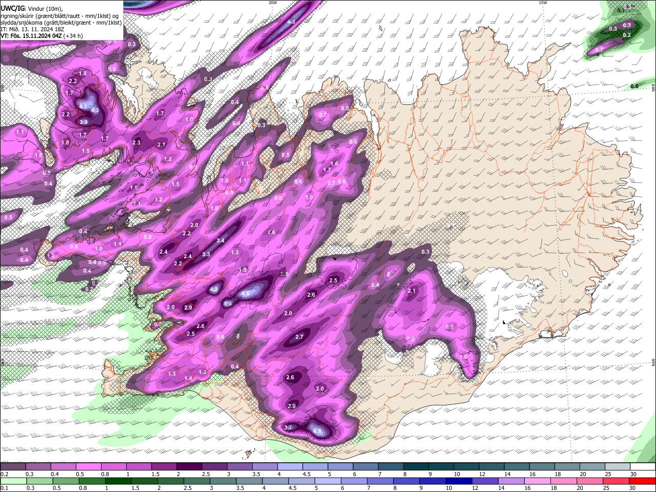Select the navy blue swatch labeled 10 in lower row
The height and width of the screenshot is (492, 656).
pyautogui.click(x=458, y=481)
